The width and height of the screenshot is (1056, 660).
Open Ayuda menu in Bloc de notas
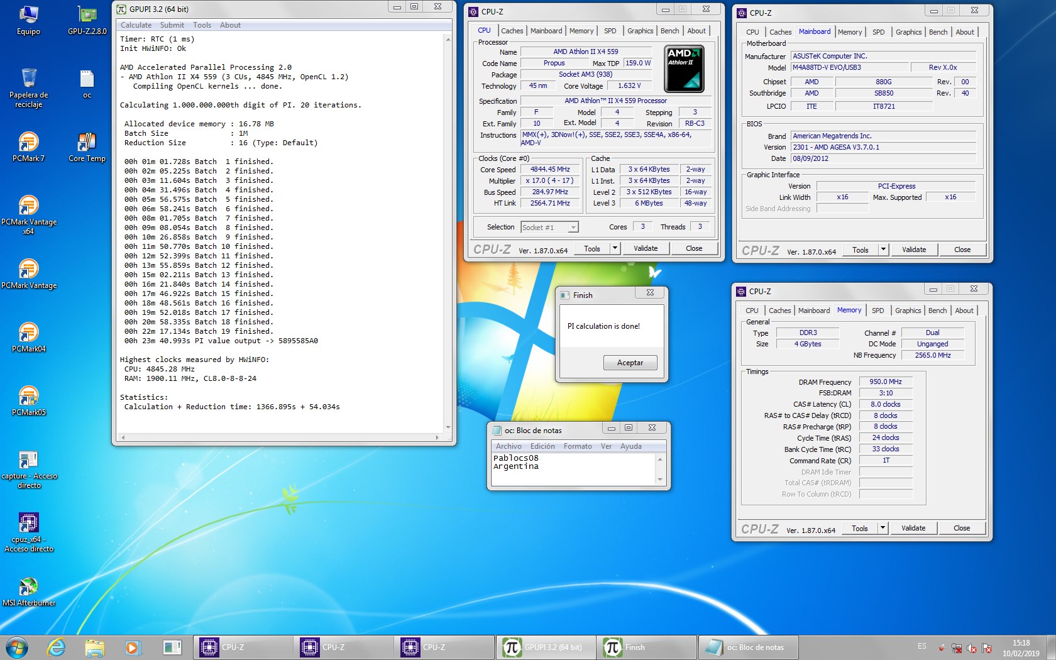coord(631,446)
